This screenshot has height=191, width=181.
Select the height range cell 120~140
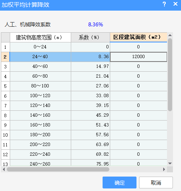40,106
